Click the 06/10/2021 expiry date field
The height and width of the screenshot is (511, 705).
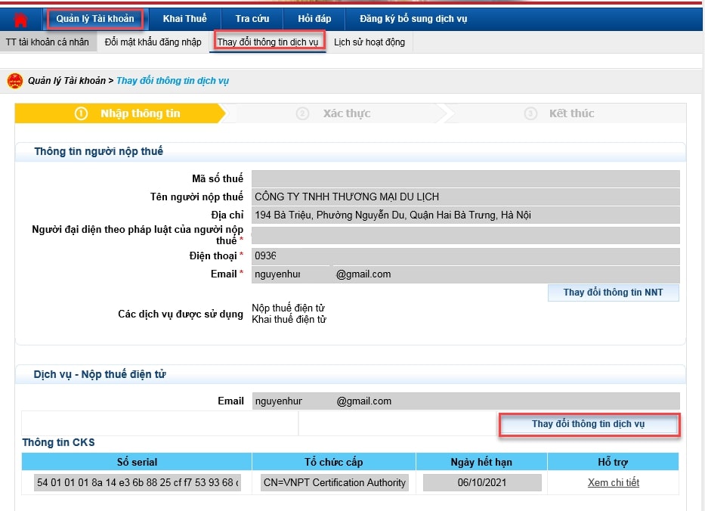pyautogui.click(x=482, y=483)
